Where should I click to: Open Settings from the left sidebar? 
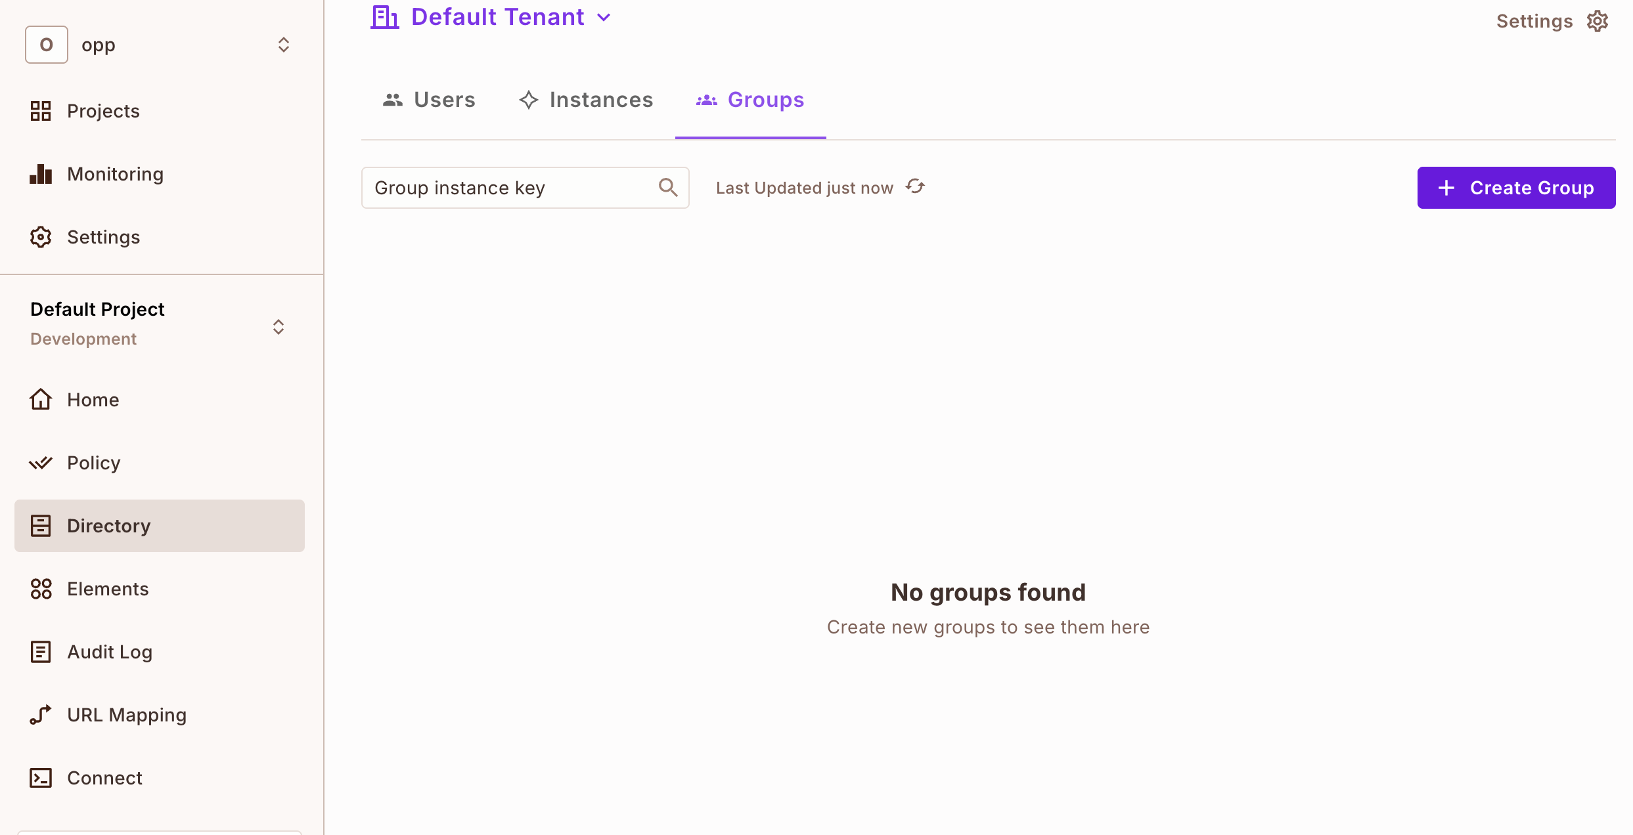(103, 236)
